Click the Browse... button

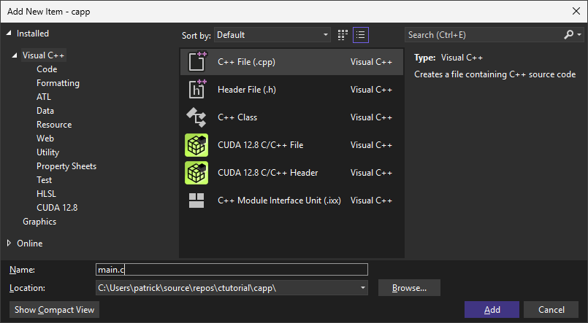click(409, 288)
